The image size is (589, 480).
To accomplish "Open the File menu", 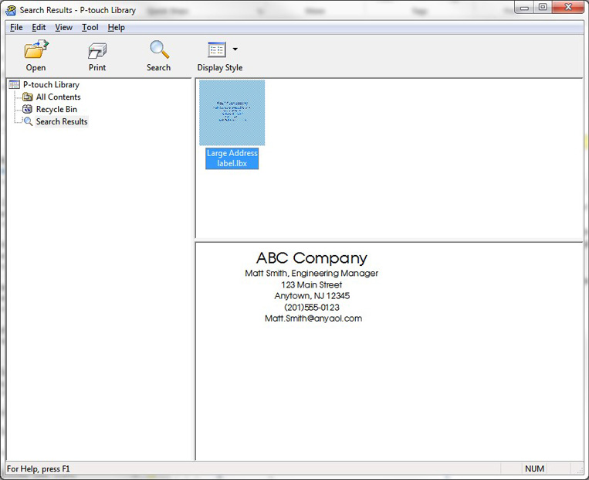I will coord(16,28).
